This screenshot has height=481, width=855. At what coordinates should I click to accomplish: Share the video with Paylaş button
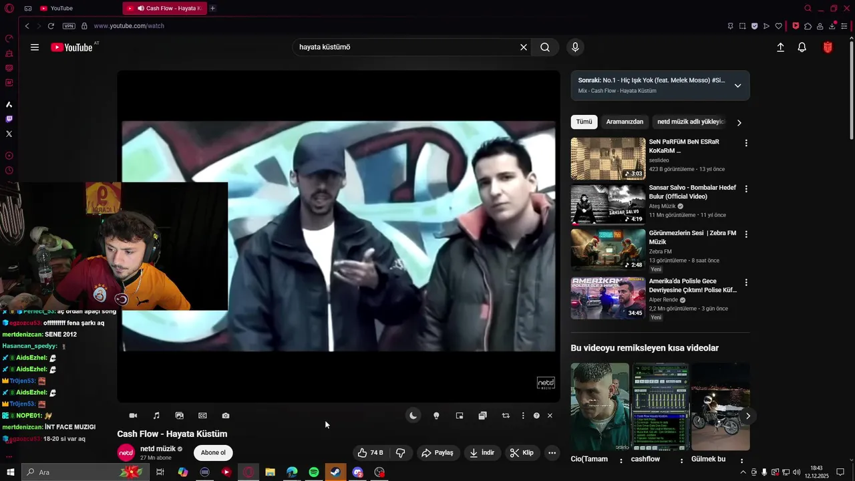coord(438,453)
